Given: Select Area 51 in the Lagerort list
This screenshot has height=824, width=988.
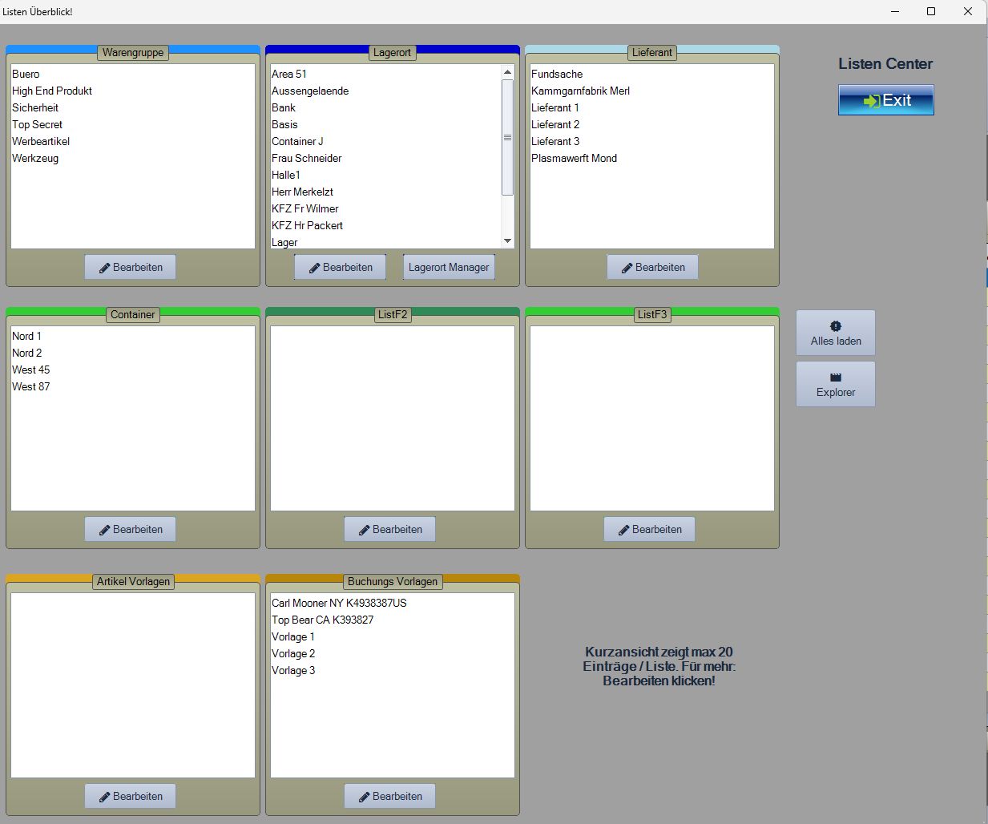Looking at the screenshot, I should [x=289, y=75].
